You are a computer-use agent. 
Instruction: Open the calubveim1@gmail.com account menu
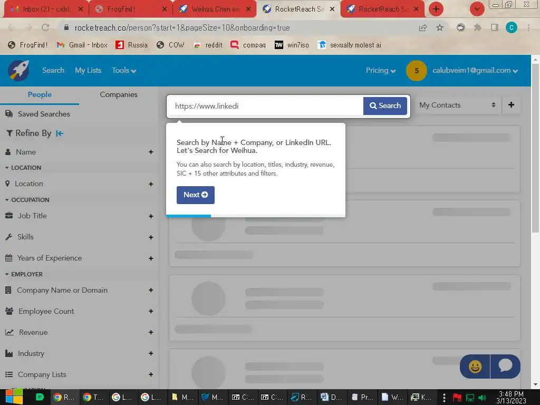(x=475, y=70)
